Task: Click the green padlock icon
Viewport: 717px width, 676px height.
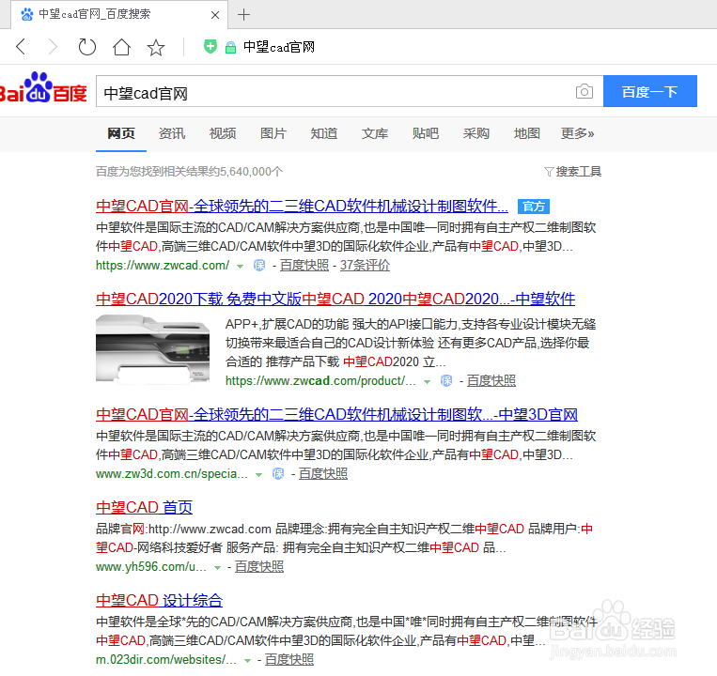Action: [230, 47]
